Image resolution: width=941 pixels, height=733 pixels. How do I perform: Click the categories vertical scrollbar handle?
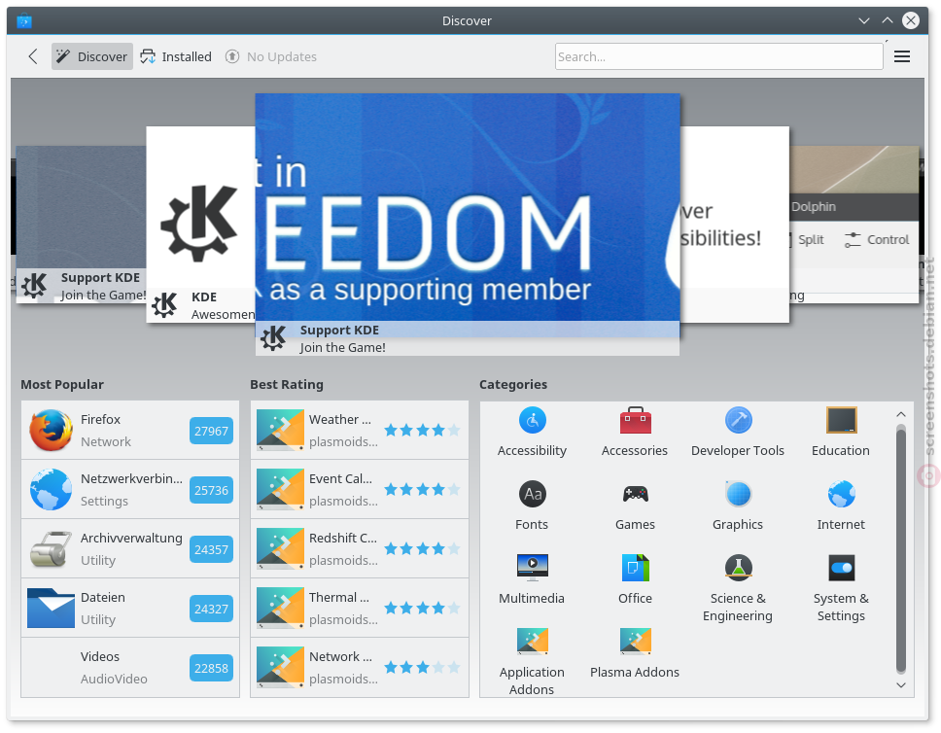click(x=901, y=548)
